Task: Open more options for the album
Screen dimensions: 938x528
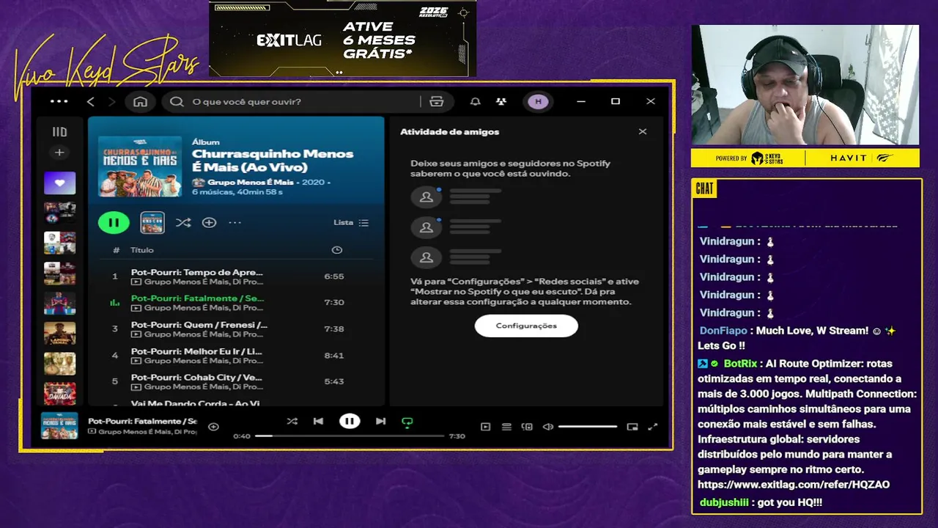Action: (234, 222)
